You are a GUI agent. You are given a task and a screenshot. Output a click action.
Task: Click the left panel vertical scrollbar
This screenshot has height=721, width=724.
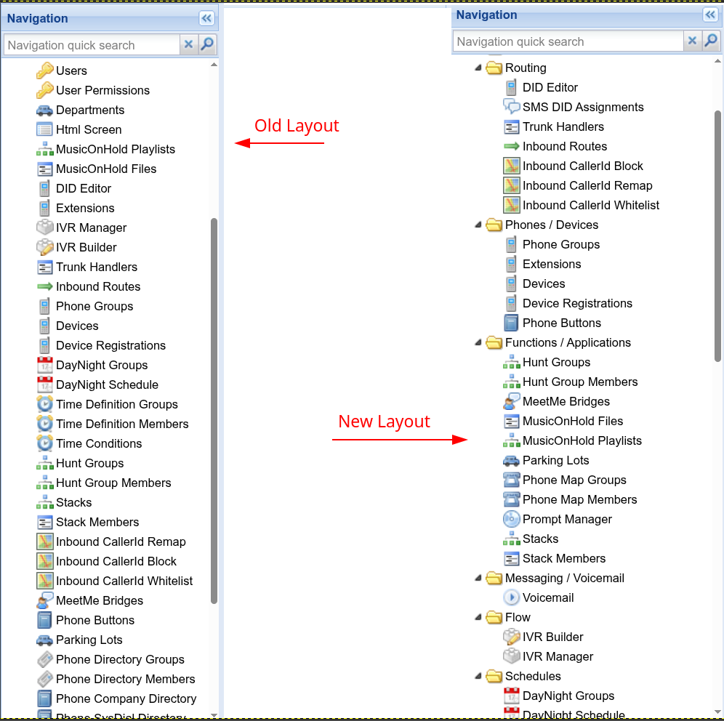(x=214, y=411)
